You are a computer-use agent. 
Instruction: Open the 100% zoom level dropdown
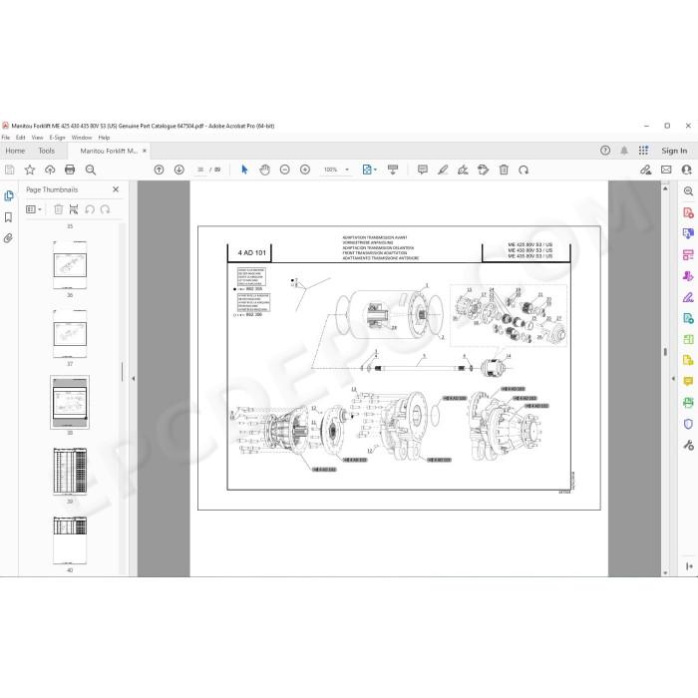[336, 170]
